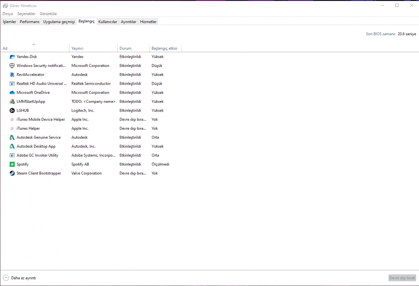Switch to the Hizmetler tab
The width and height of the screenshot is (419, 286).
(x=148, y=22)
